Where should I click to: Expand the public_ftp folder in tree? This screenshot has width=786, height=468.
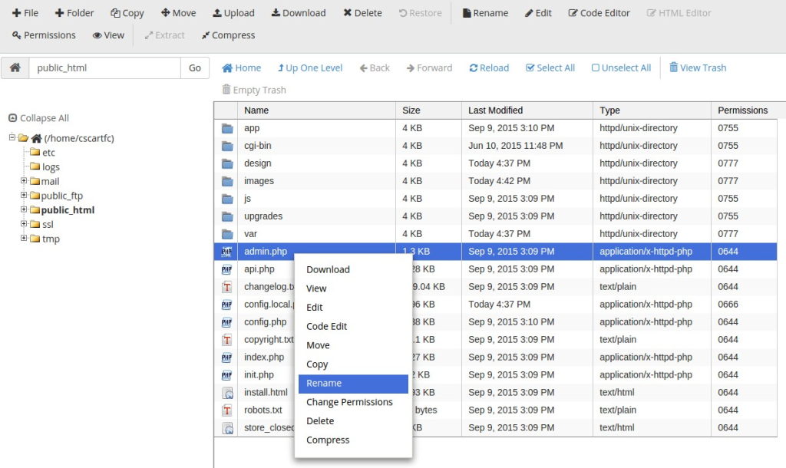coord(24,196)
